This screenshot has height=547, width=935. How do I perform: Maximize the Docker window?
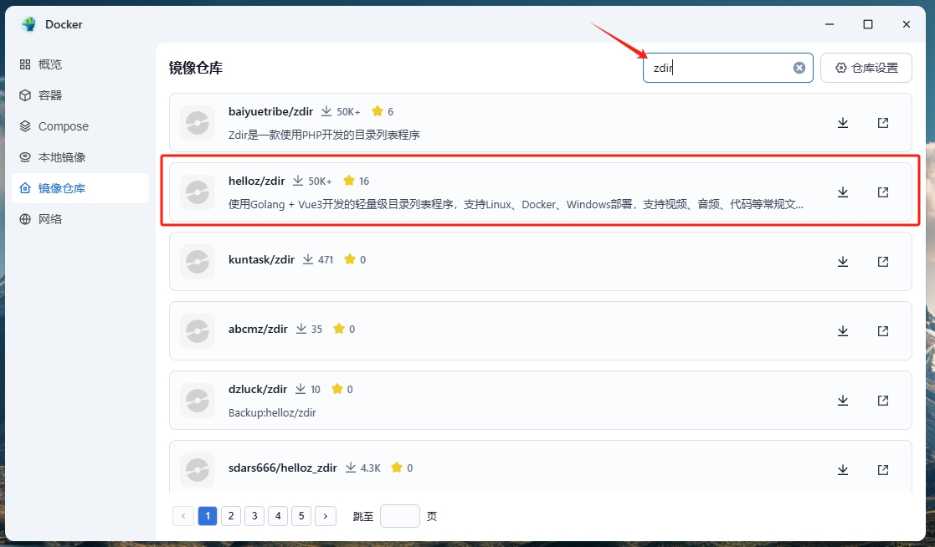(868, 24)
